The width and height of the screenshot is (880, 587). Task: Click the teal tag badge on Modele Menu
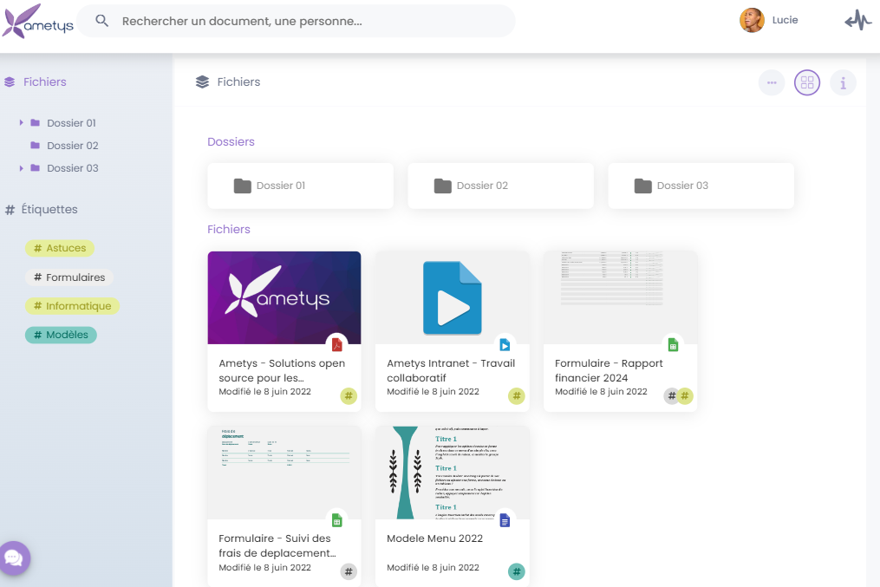click(517, 572)
